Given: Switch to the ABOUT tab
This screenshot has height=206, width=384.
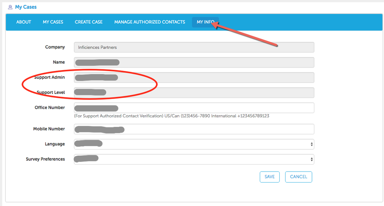Looking at the screenshot, I should 24,22.
